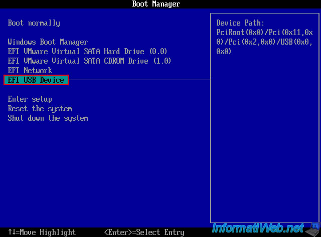This screenshot has width=321, height=237.
Task: Click the <Enter>=Select Entry hint
Action: click(x=144, y=232)
